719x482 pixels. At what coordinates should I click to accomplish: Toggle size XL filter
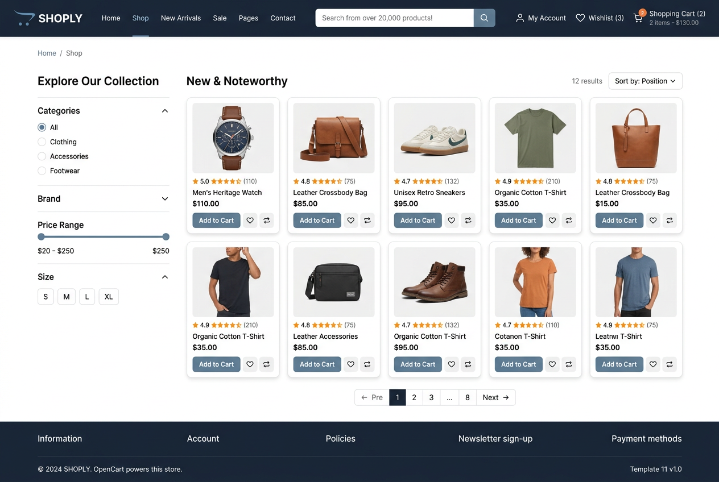tap(109, 297)
